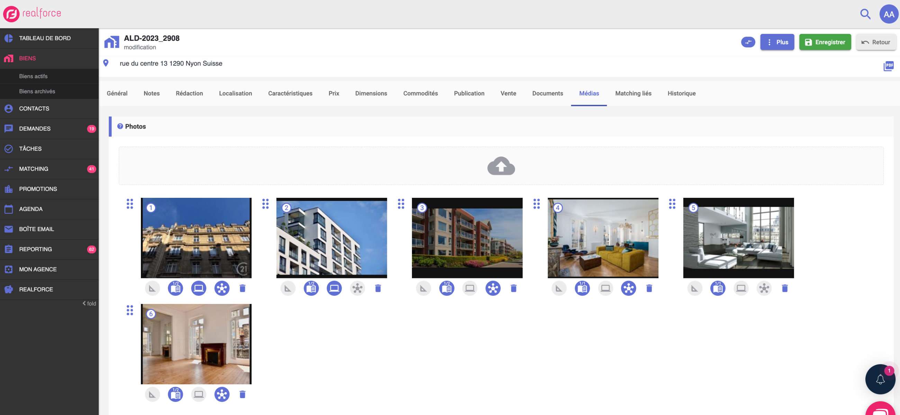
Task: Toggle brochure 1/2 option on photo 3
Action: pyautogui.click(x=447, y=288)
